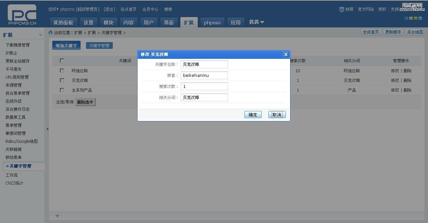428x223 pixels.
Task: Click the first skin-switch square icon
Action: (406, 18)
